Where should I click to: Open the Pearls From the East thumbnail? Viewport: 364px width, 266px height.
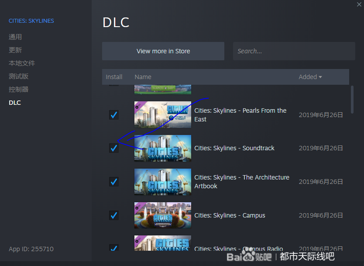pyautogui.click(x=163, y=114)
